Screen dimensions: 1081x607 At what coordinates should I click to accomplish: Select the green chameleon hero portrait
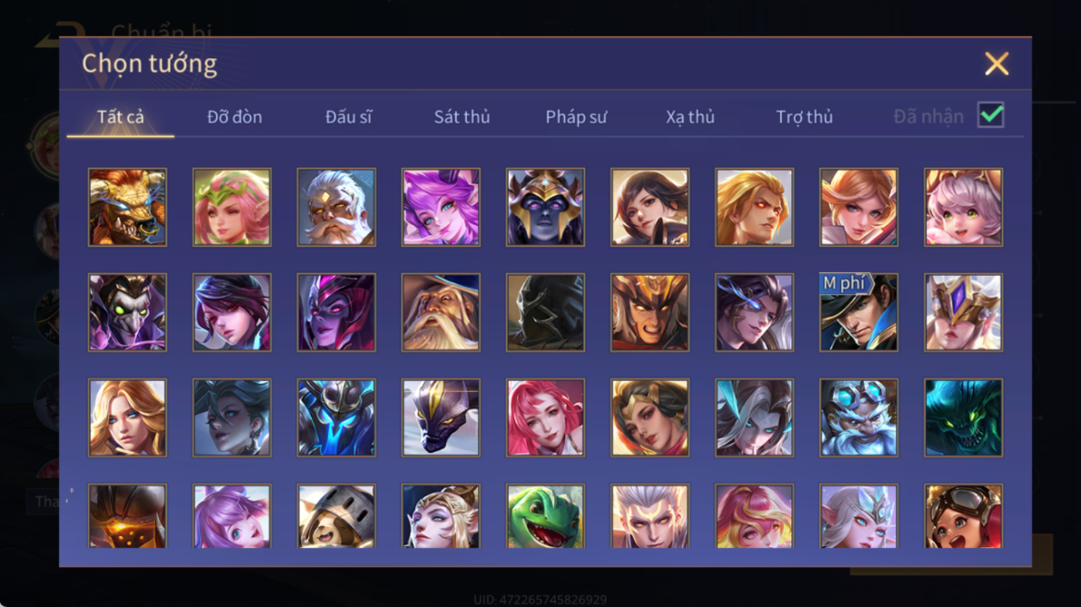[545, 516]
